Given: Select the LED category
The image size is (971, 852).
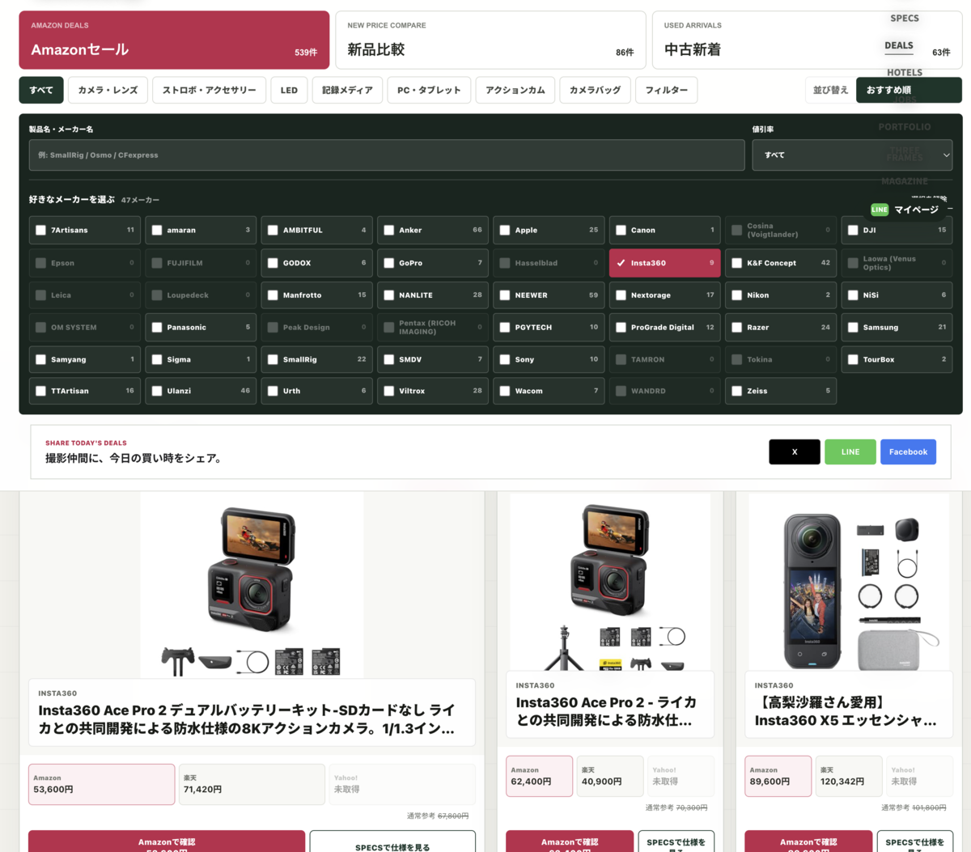Looking at the screenshot, I should pyautogui.click(x=289, y=90).
